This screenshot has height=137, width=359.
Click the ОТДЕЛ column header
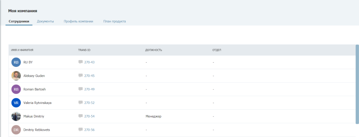point(217,50)
